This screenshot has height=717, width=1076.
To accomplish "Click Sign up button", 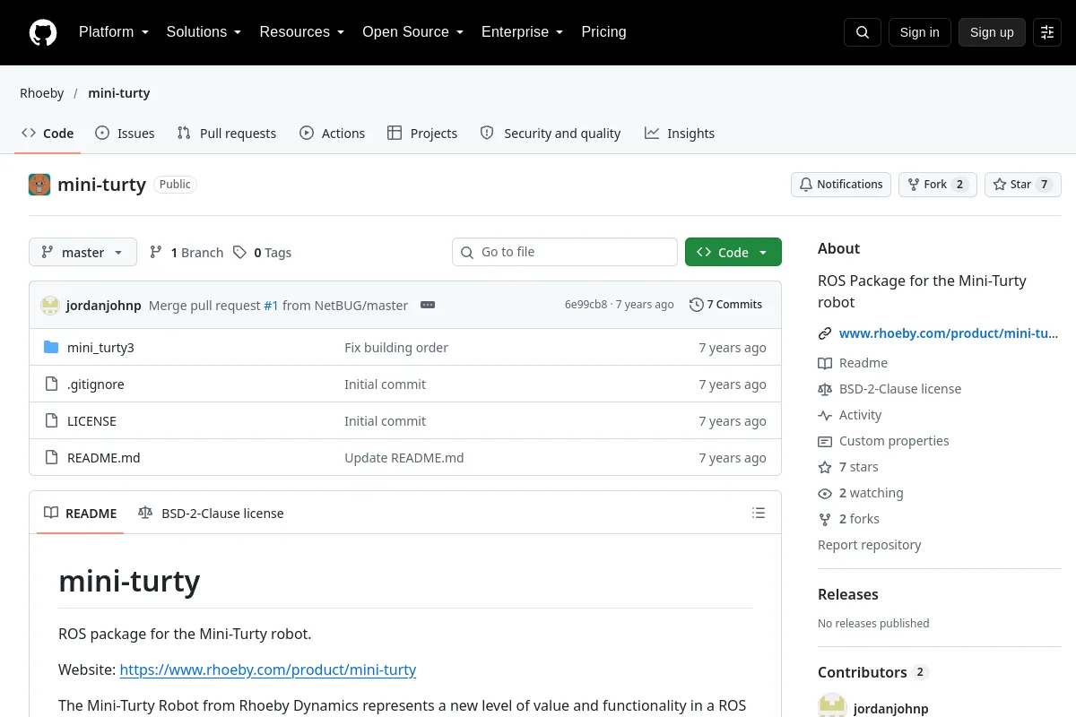I will click(992, 32).
